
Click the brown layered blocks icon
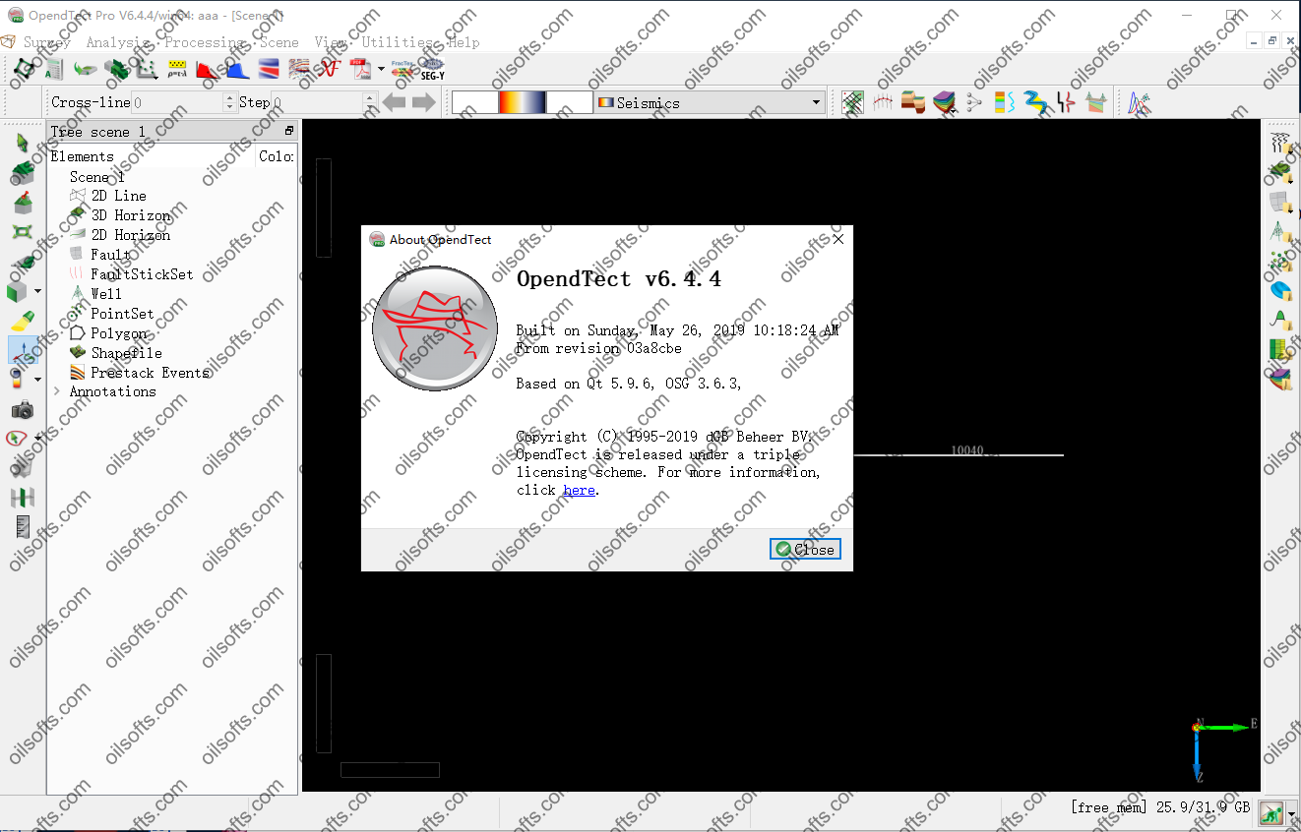pos(913,102)
